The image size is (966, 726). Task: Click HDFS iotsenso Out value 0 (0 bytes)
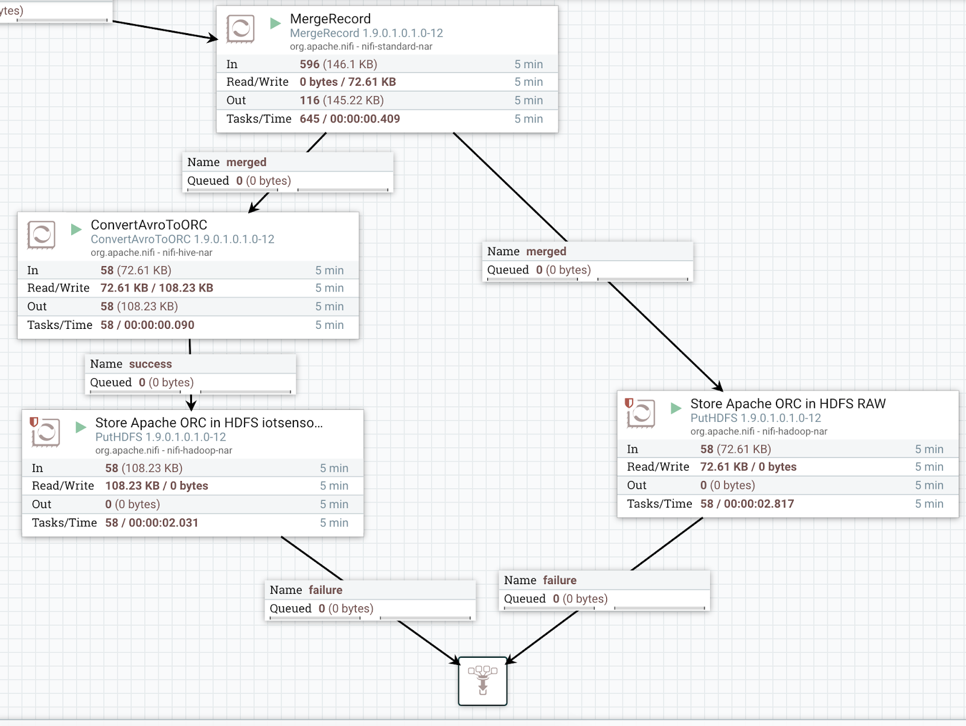[132, 505]
